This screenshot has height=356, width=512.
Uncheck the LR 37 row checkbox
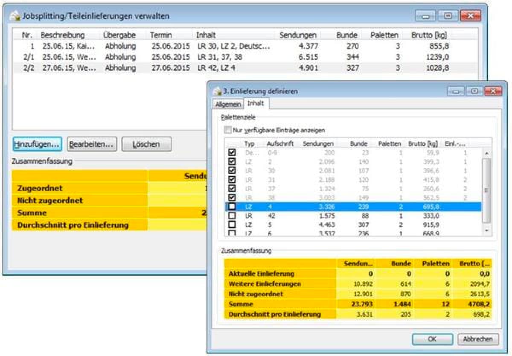[232, 188]
